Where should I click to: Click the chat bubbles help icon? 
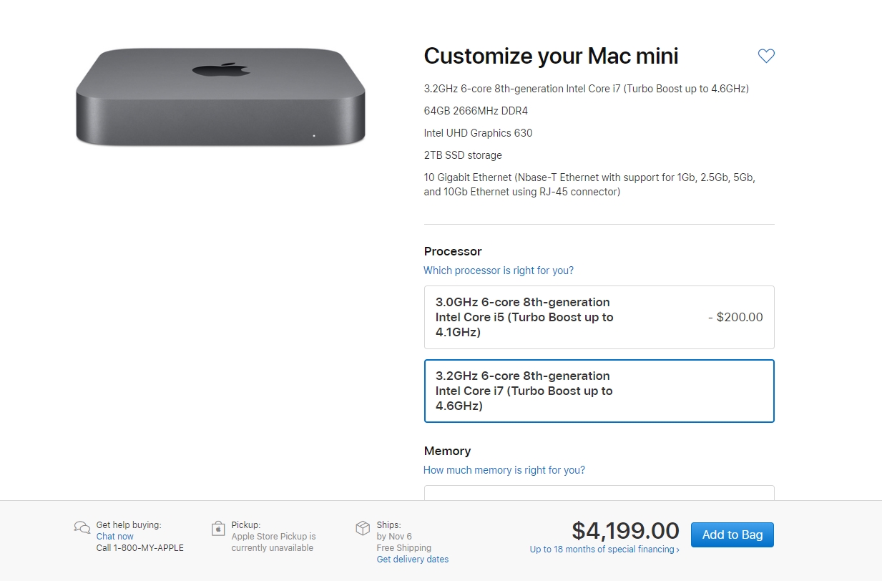[x=82, y=528]
